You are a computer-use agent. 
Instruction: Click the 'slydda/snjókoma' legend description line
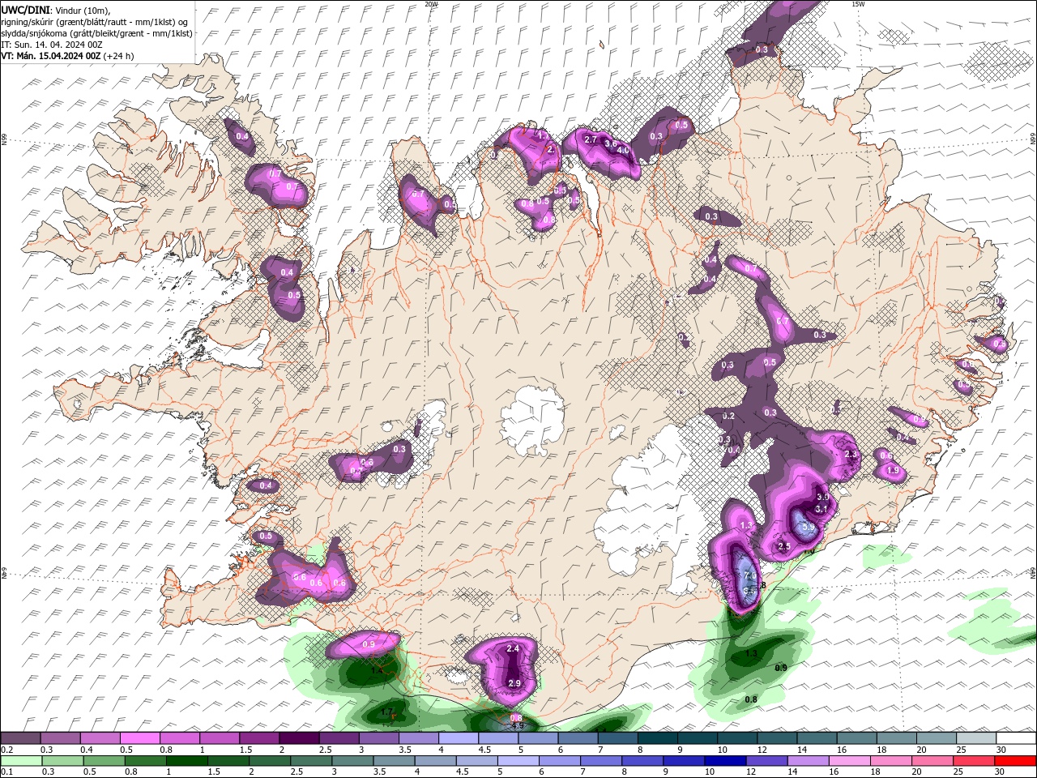click(97, 33)
